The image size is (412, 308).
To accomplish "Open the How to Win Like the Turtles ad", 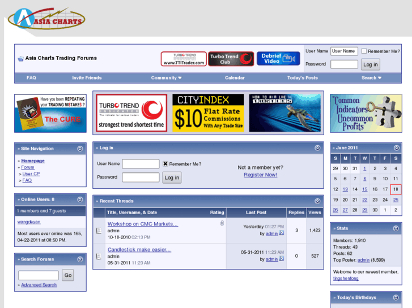I will pyautogui.click(x=285, y=113).
